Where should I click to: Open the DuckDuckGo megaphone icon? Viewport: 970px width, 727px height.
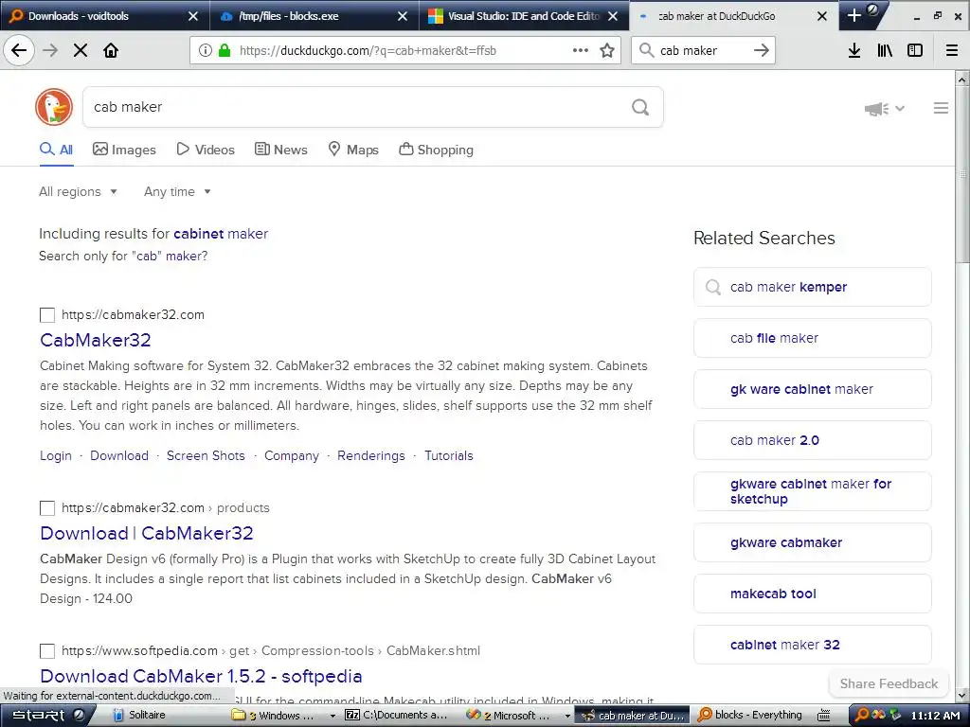click(x=876, y=109)
